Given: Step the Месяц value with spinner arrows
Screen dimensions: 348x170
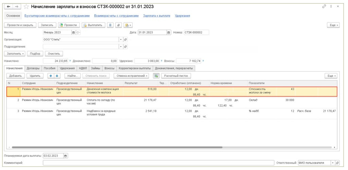Looking at the screenshot, I should (78, 33).
